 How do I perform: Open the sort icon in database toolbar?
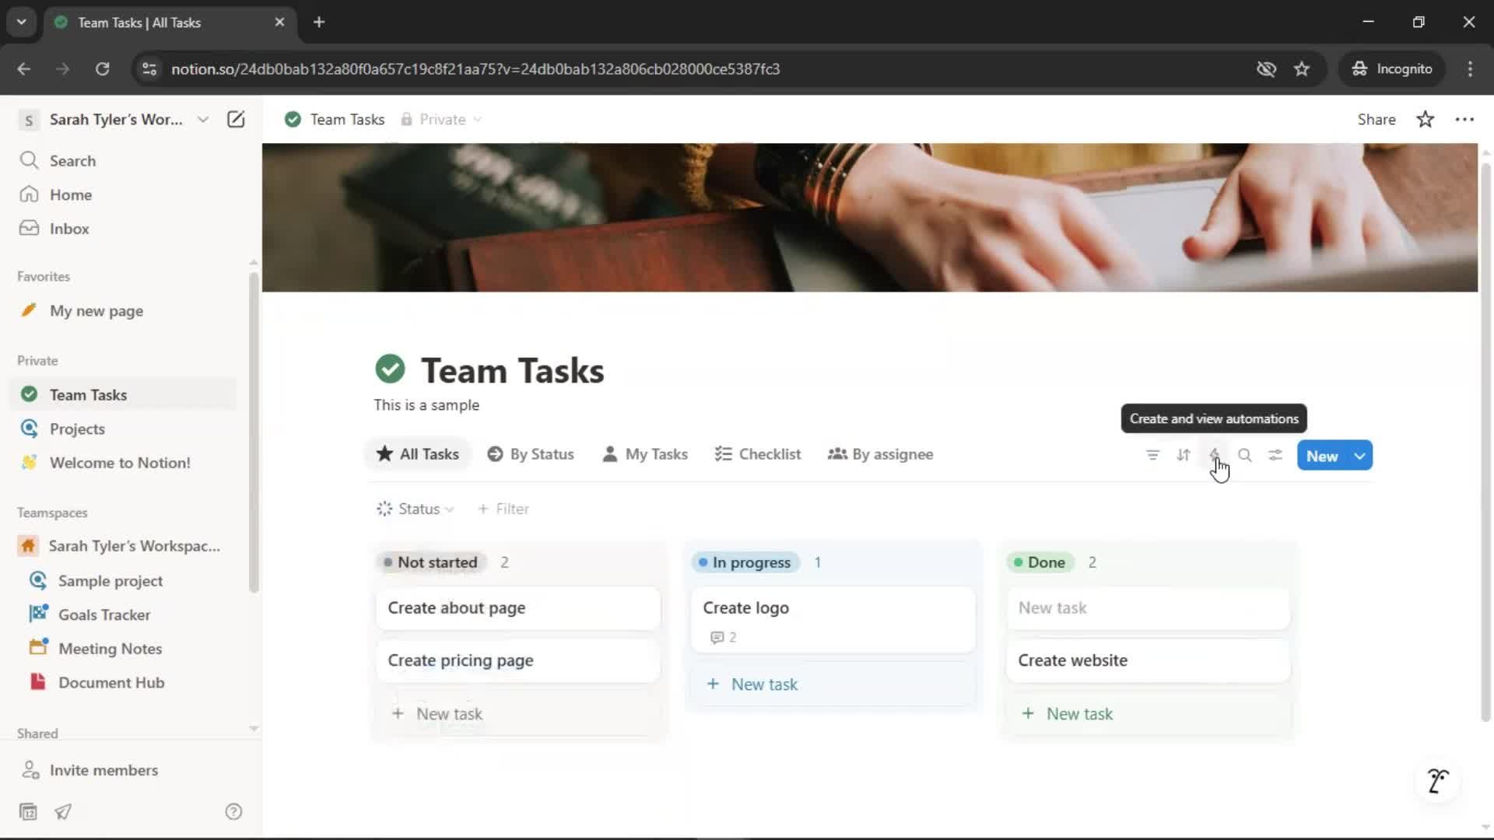pos(1184,455)
